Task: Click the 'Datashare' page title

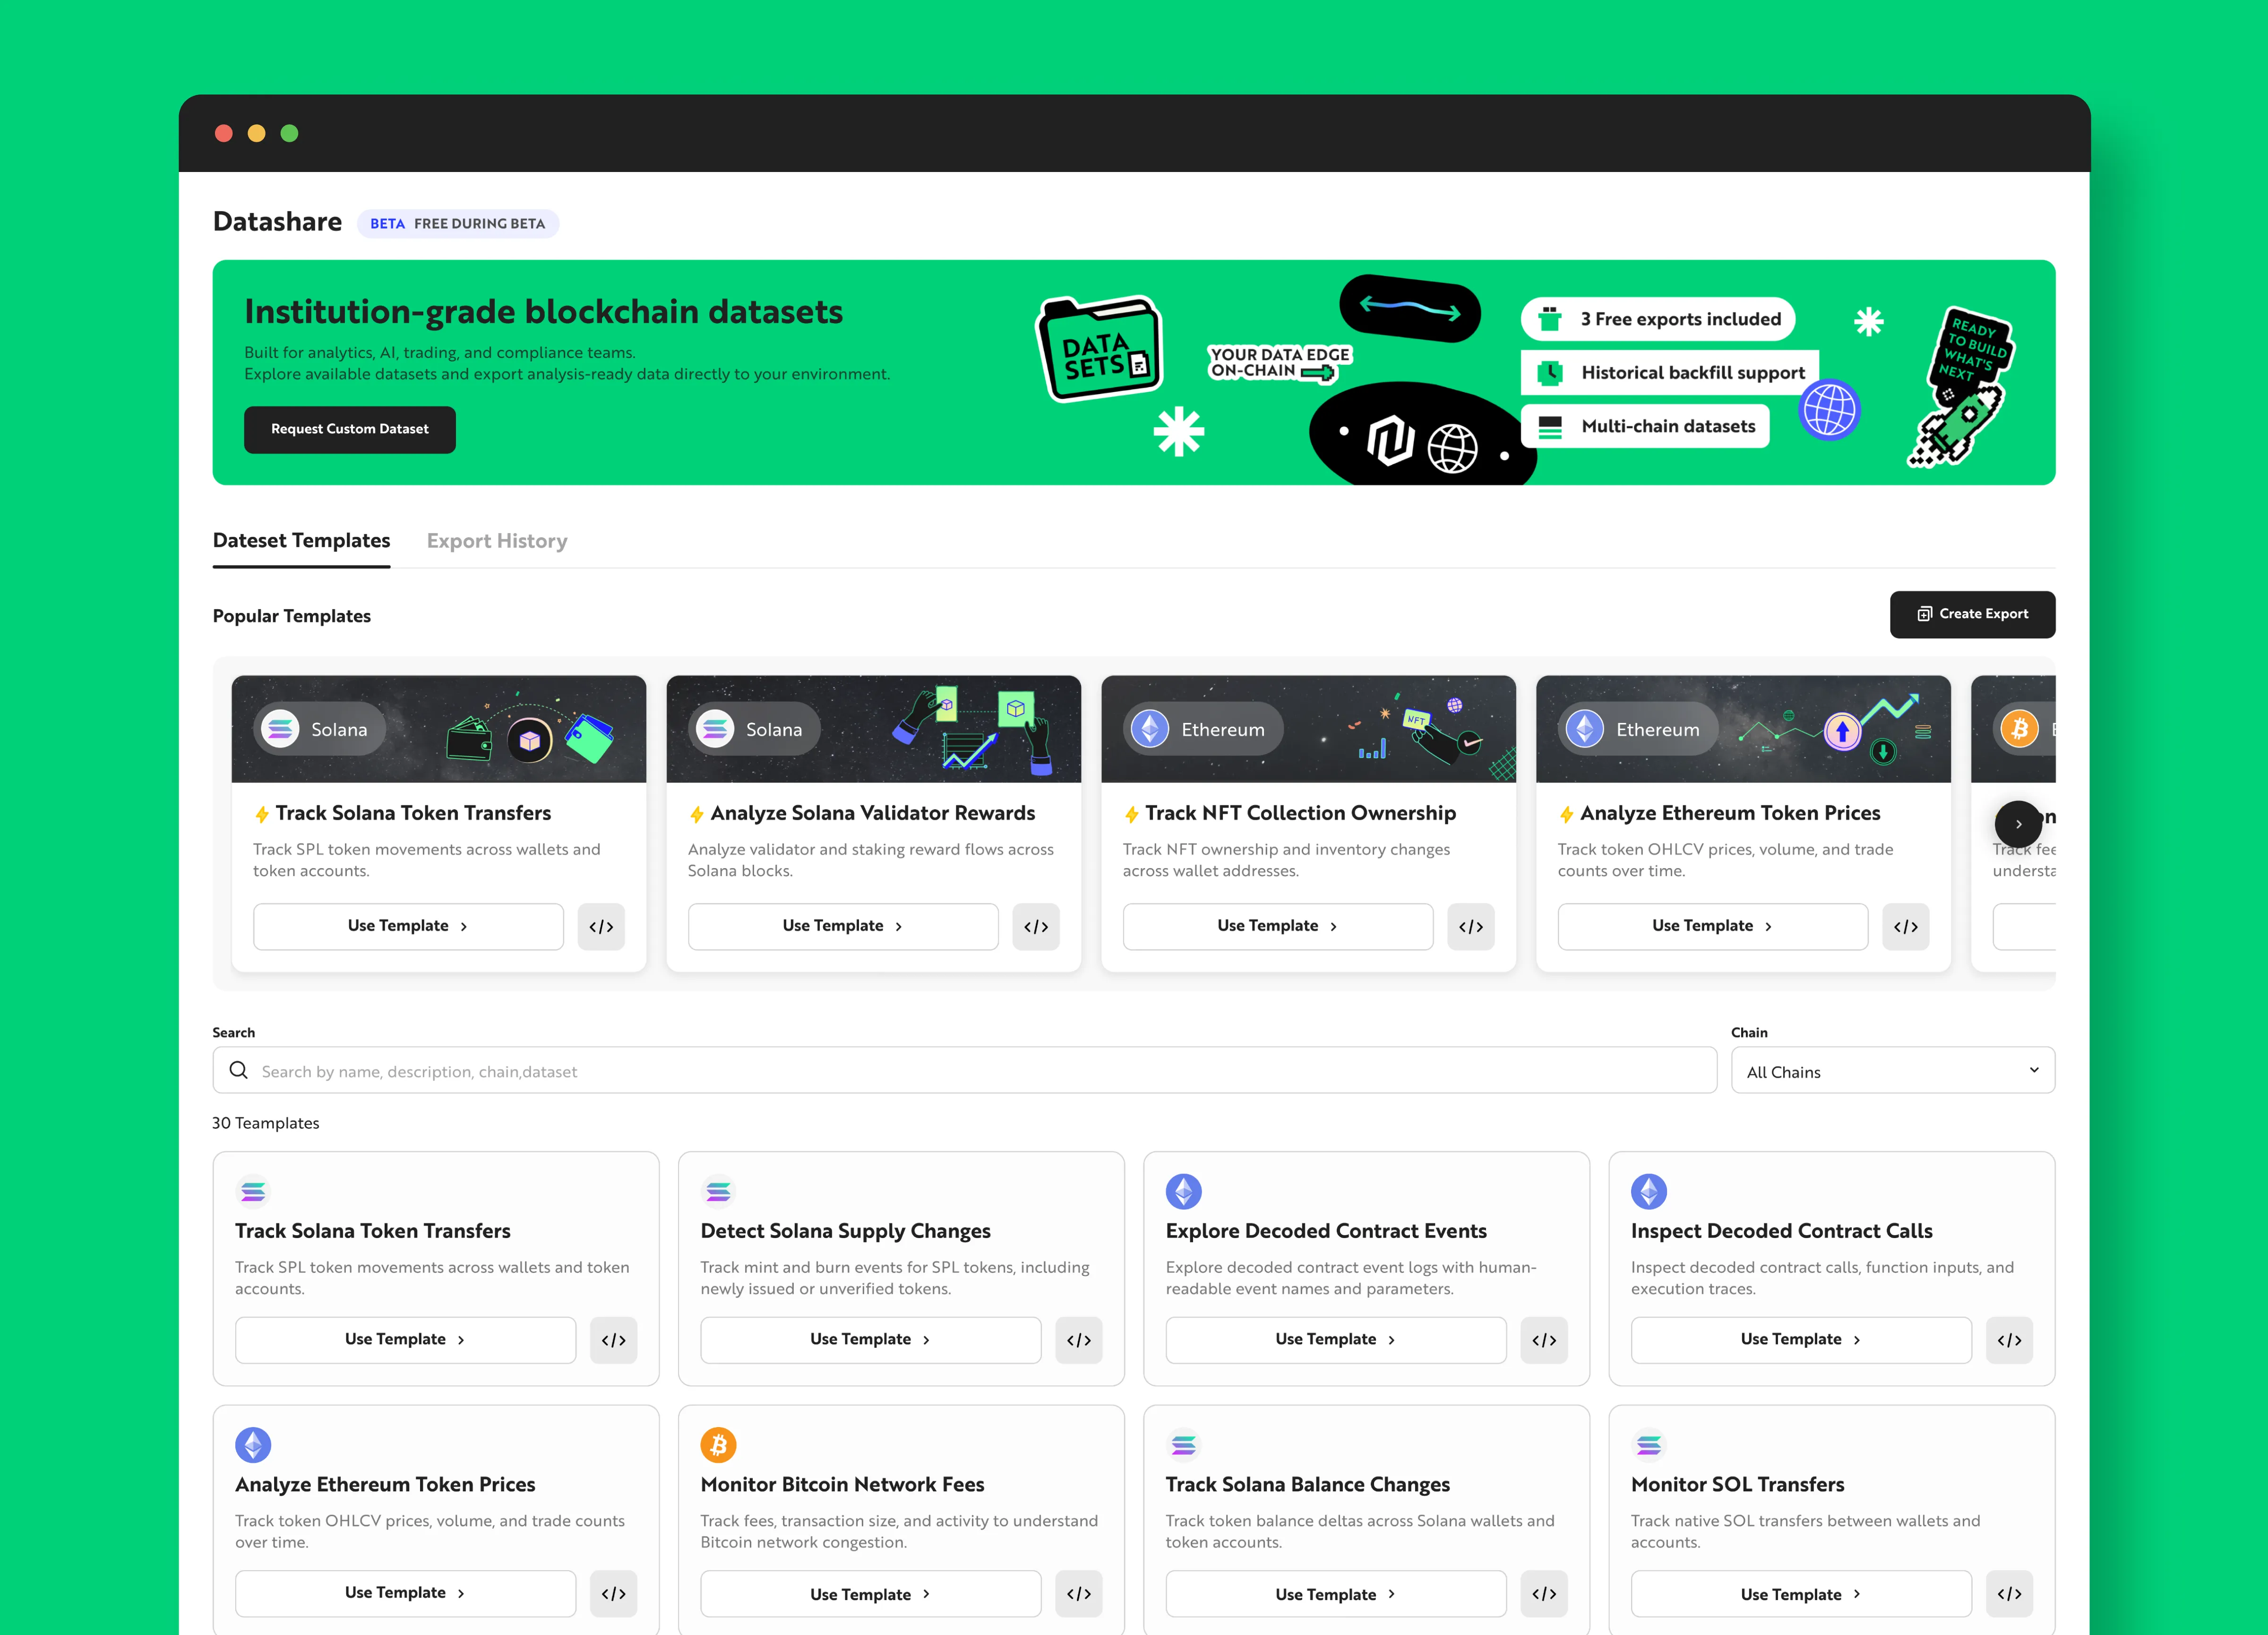Action: tap(278, 222)
